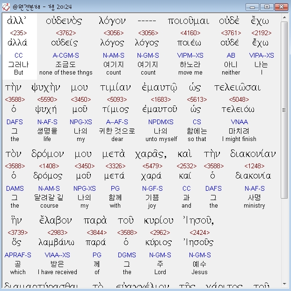This screenshot has height=291, width=291.
Task: Select the Greek word ἀλλ' in first cell
Action: coord(16,21)
